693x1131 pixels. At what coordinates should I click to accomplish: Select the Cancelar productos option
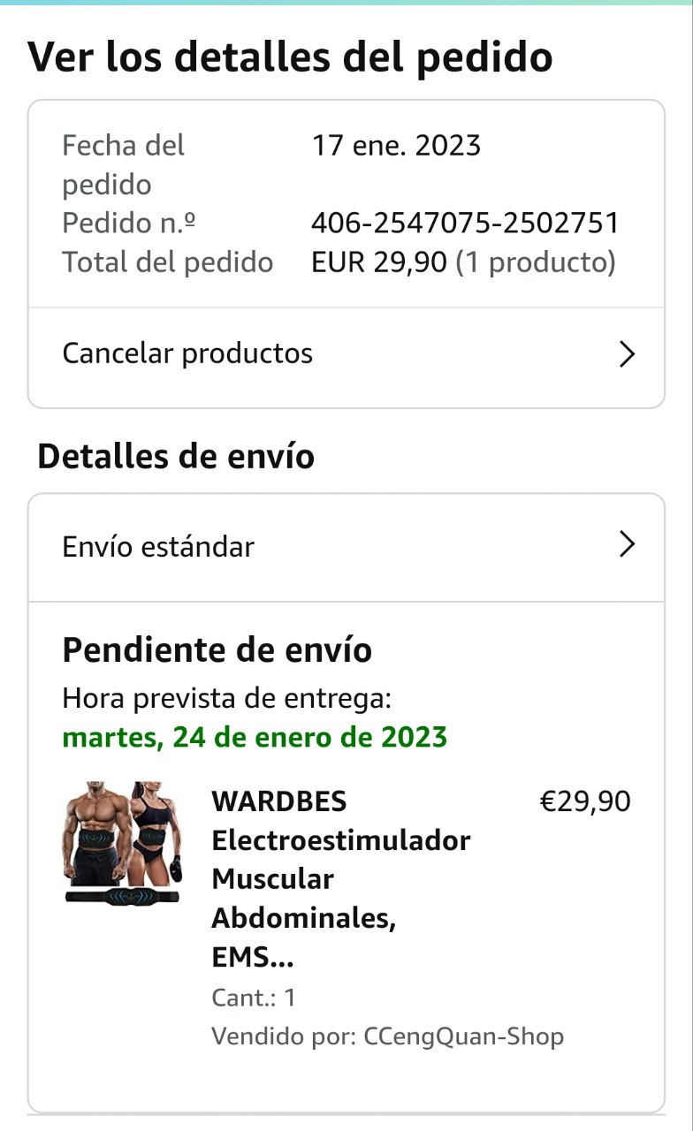[x=187, y=354]
